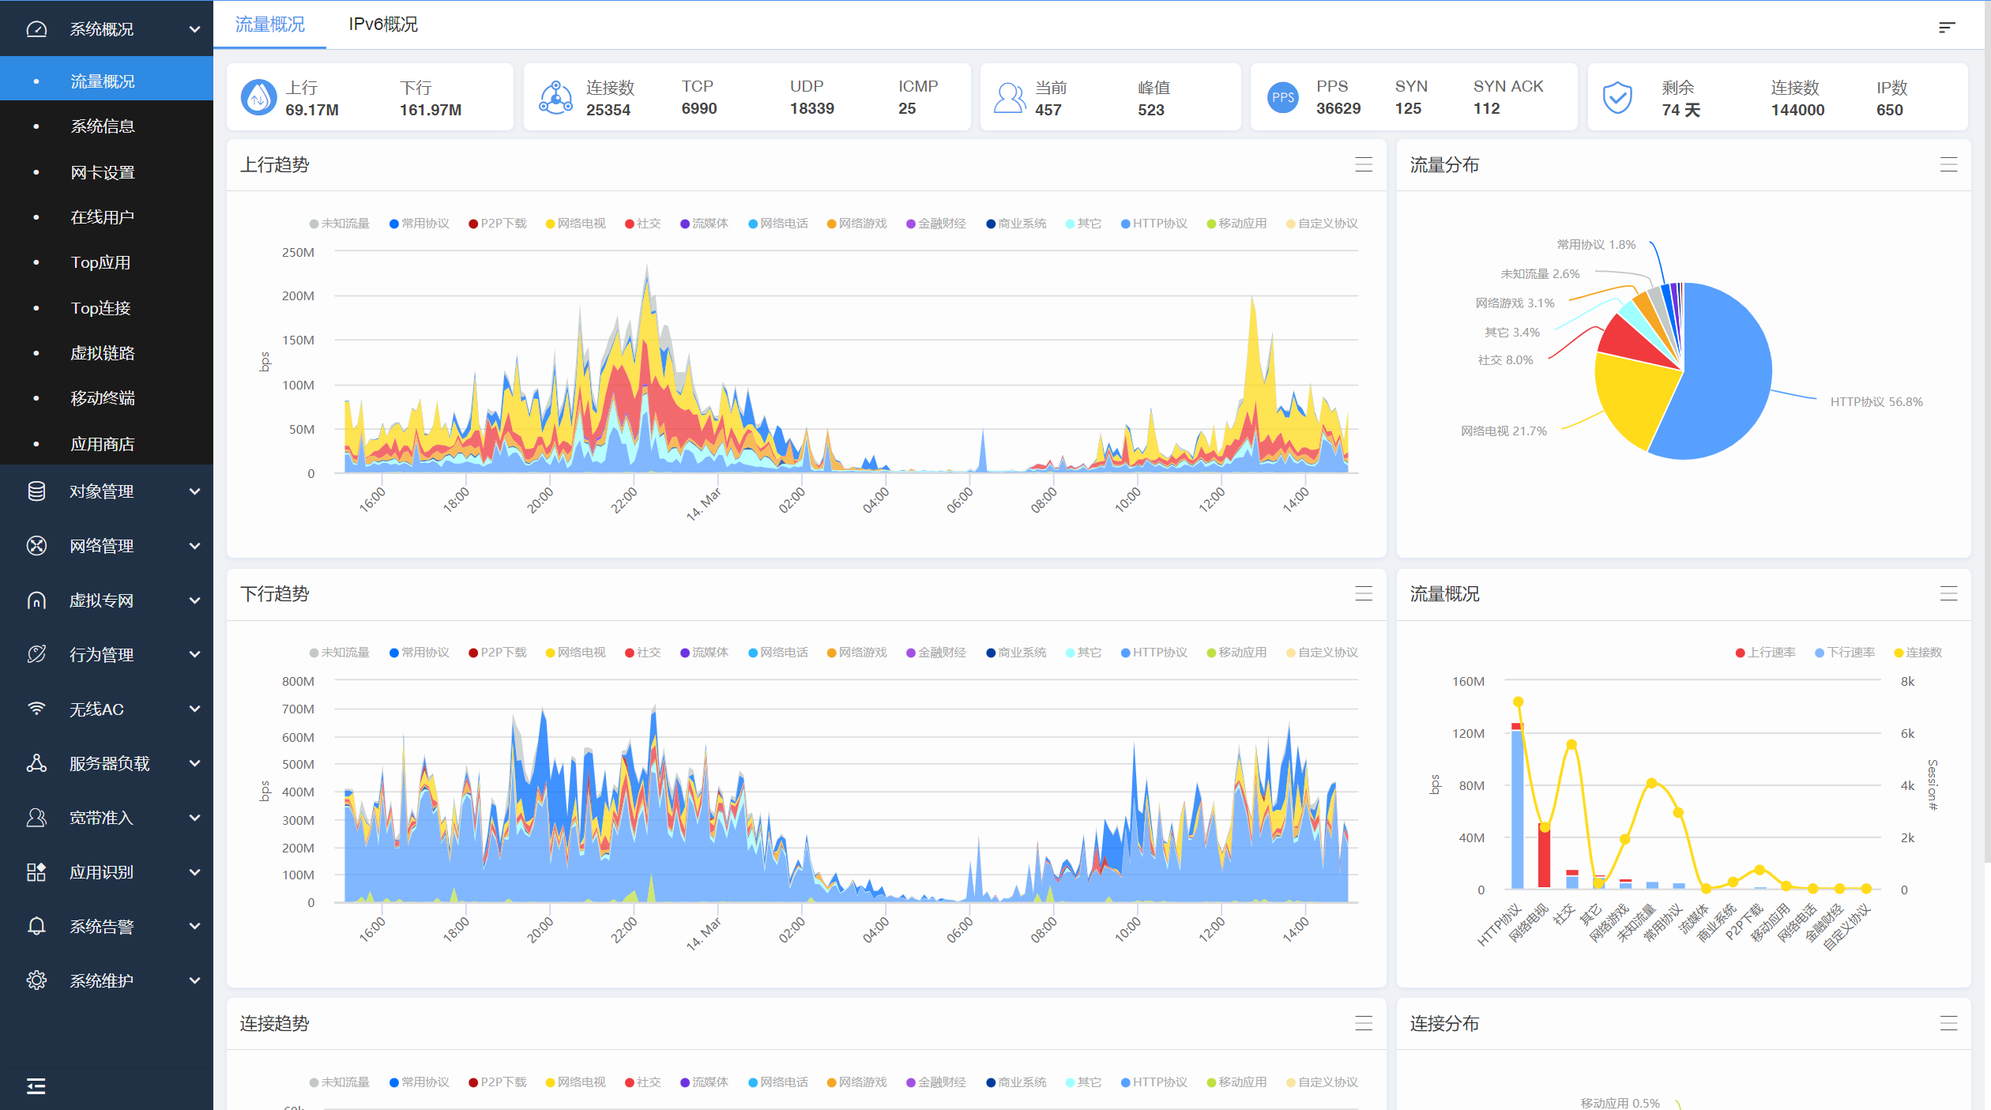Go to 应用商店 in sidebar
This screenshot has height=1110, width=1991.
coord(102,444)
